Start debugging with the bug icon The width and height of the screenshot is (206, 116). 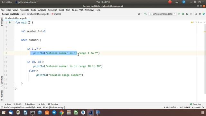[x=183, y=14]
